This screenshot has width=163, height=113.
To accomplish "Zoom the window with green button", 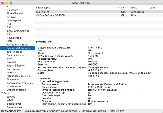I will pos(11,3).
